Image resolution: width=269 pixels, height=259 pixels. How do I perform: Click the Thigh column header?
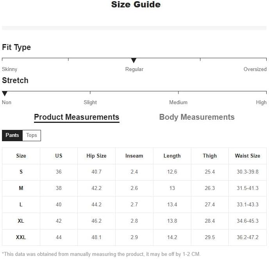[x=210, y=156]
